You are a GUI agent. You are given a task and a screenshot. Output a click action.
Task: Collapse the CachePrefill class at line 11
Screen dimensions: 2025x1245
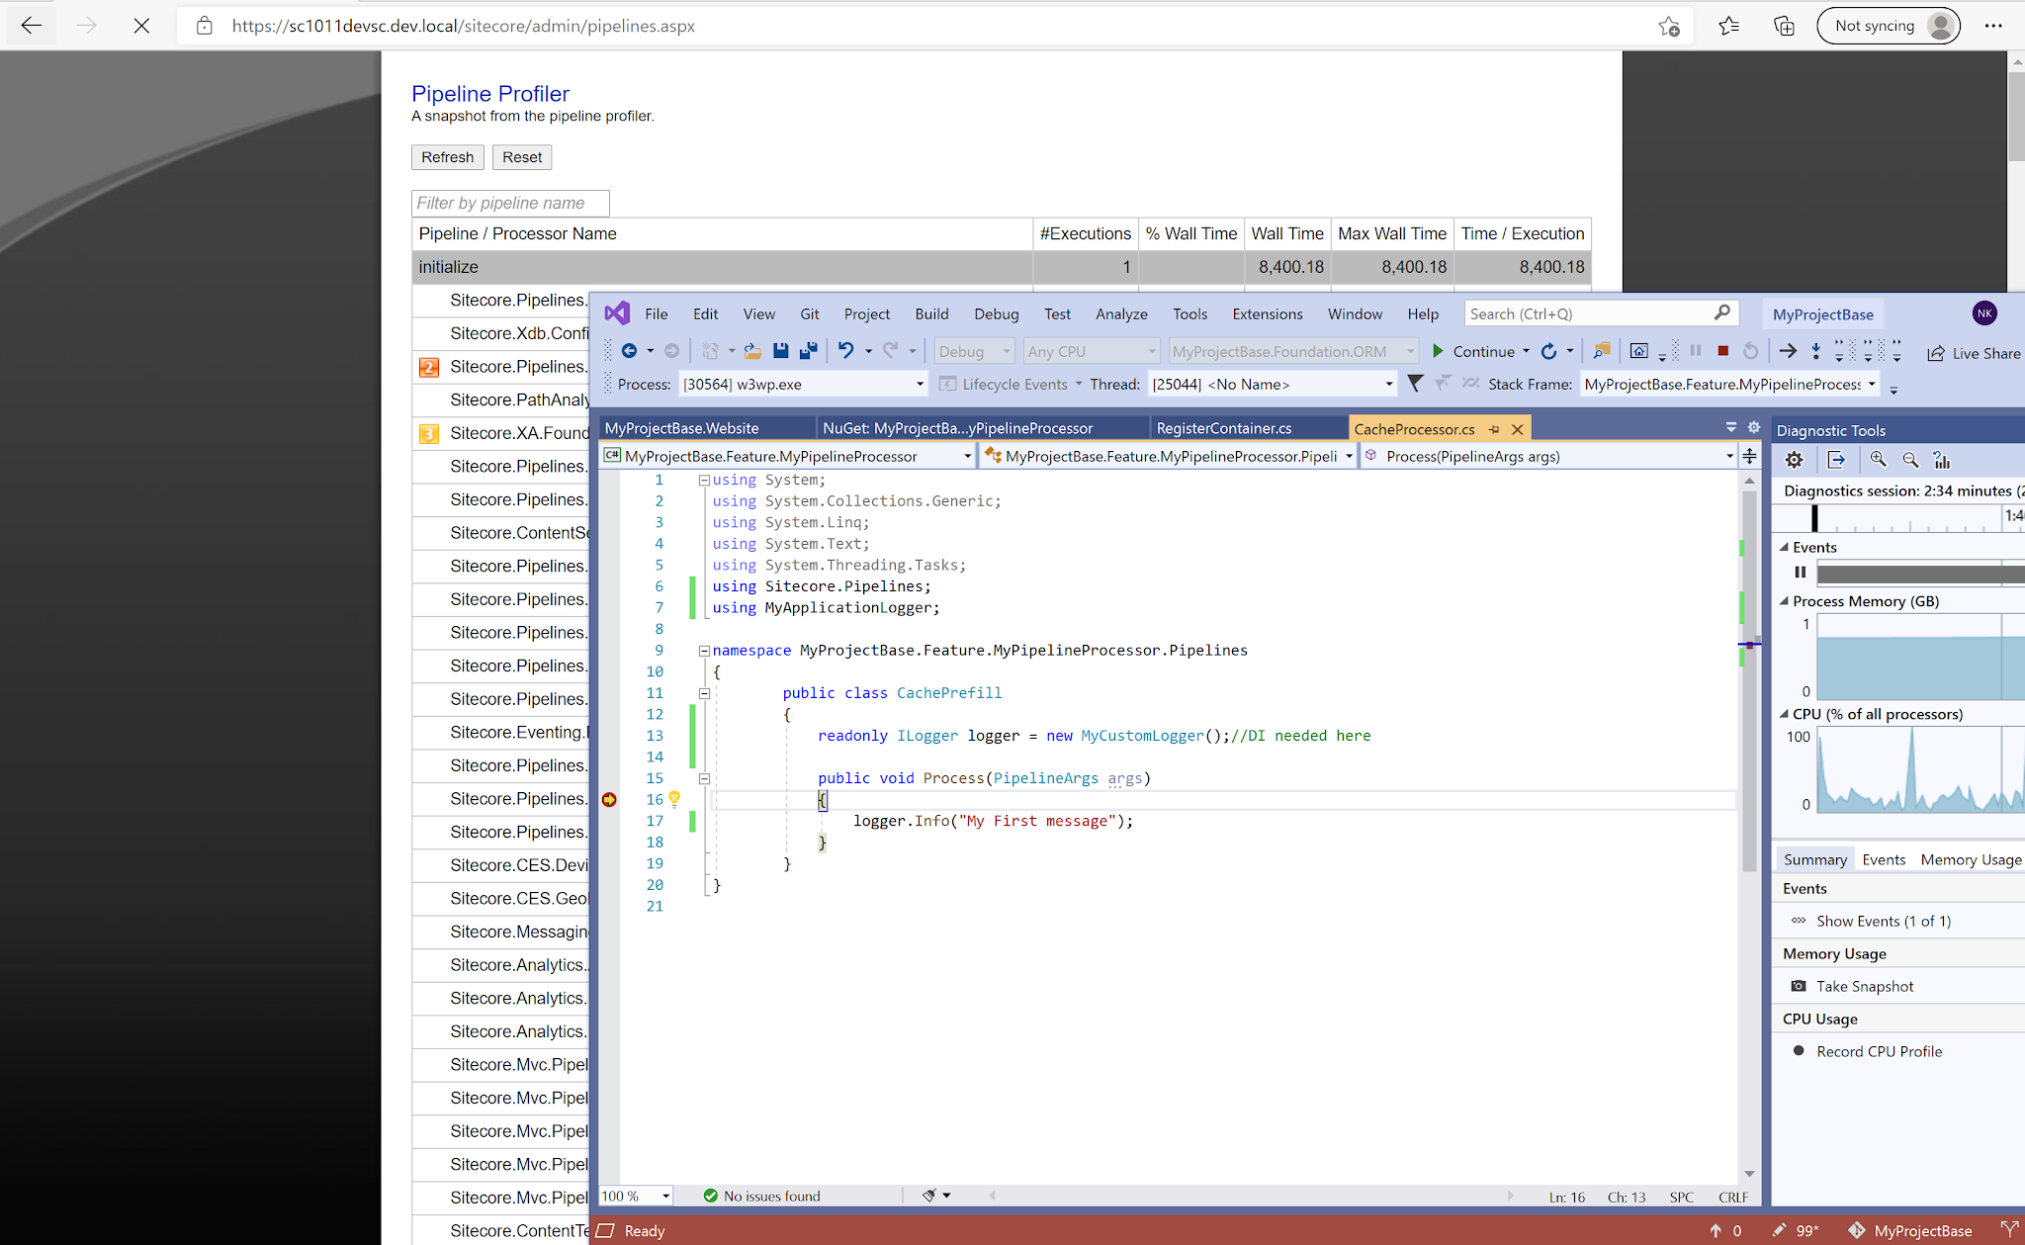pyautogui.click(x=704, y=693)
